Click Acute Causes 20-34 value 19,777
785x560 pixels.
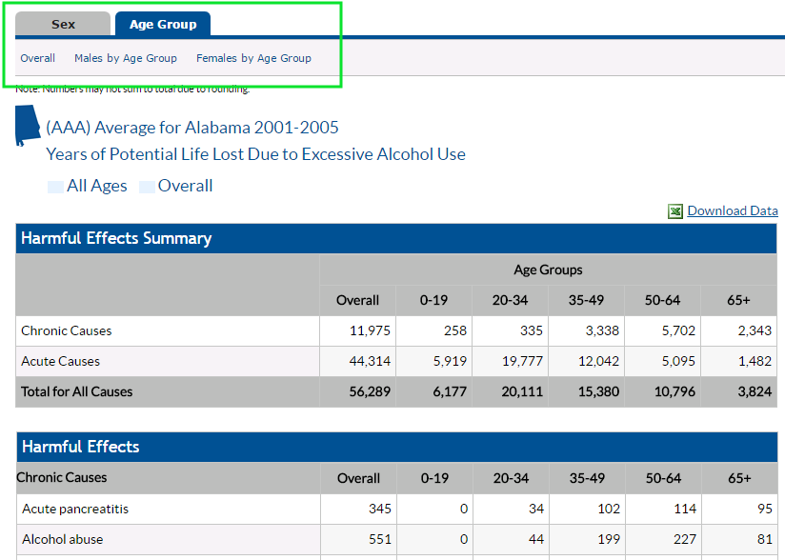pyautogui.click(x=522, y=361)
